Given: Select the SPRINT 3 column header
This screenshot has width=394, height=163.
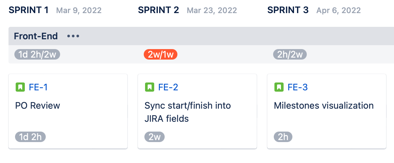Looking at the screenshot, I should coord(288,10).
